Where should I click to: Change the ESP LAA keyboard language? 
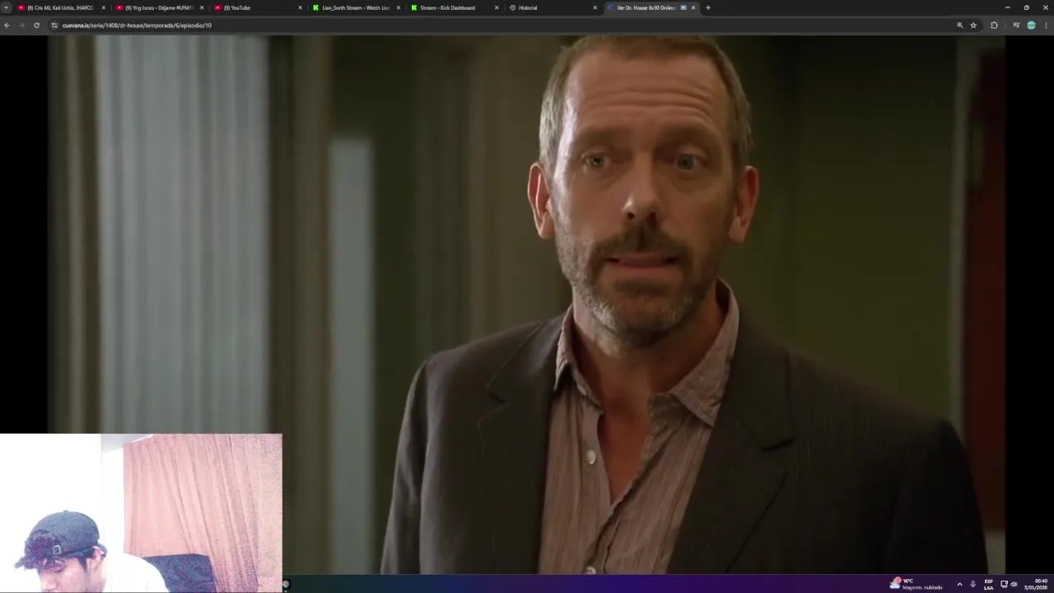point(989,584)
